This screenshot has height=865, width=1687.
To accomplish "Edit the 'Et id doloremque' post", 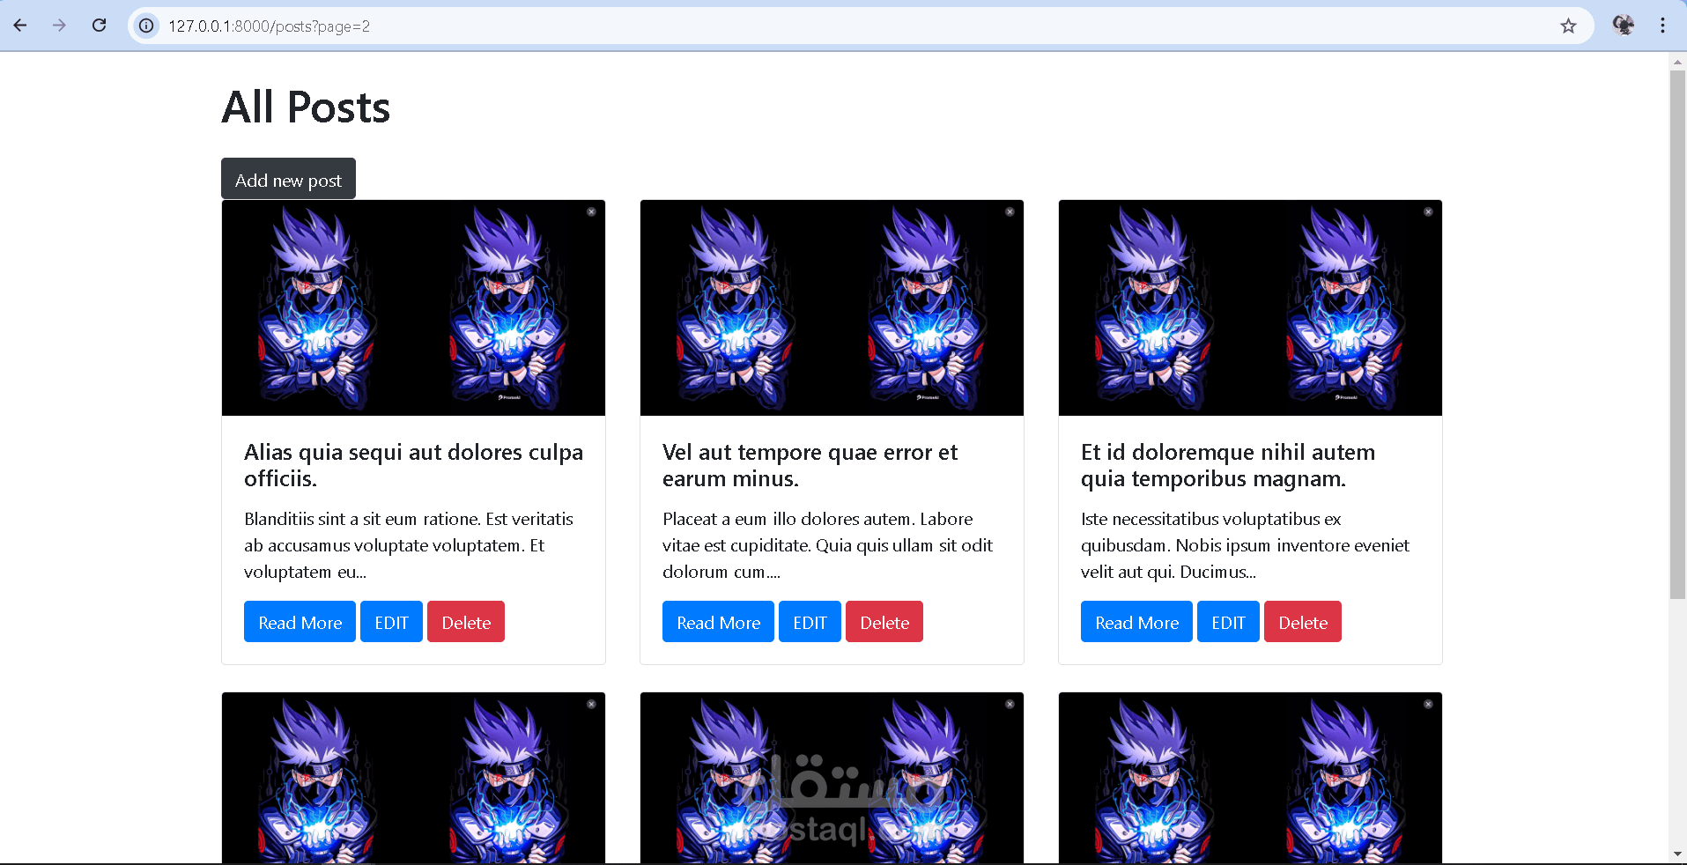I will pos(1228,622).
